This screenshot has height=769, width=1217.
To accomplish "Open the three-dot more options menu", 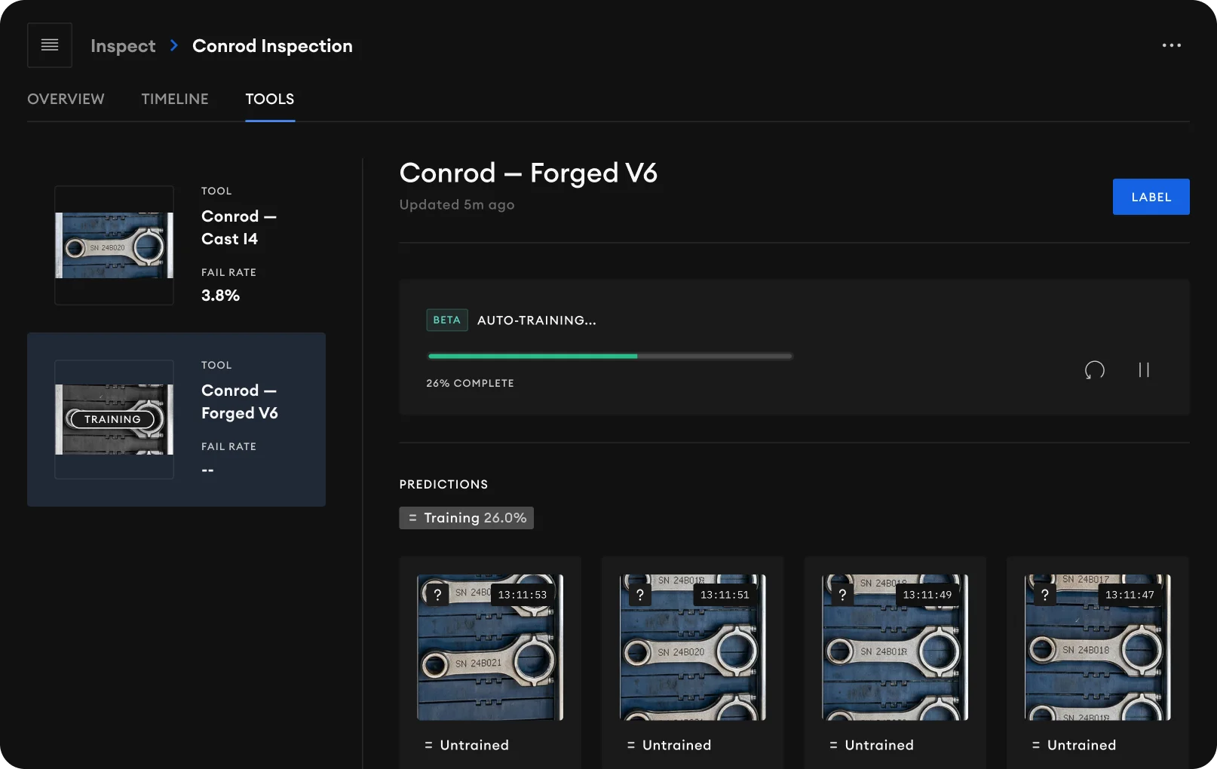I will (x=1171, y=45).
